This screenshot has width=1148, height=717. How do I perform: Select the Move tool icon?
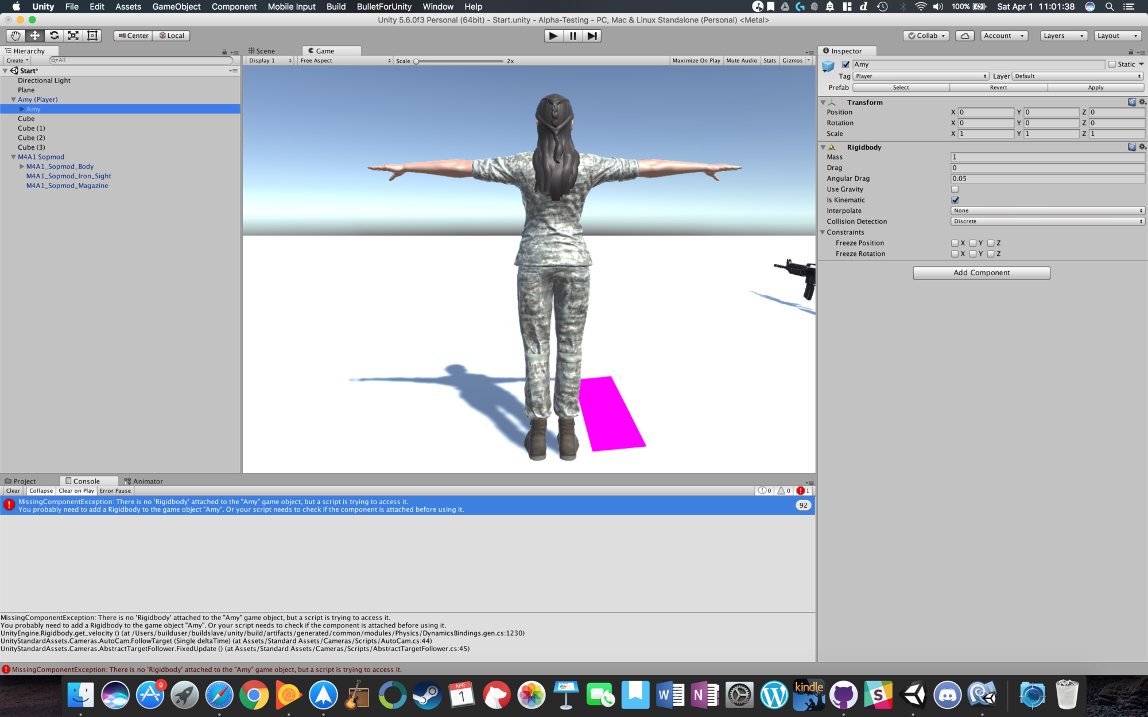(34, 36)
